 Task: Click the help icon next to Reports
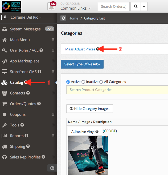tap(26, 136)
